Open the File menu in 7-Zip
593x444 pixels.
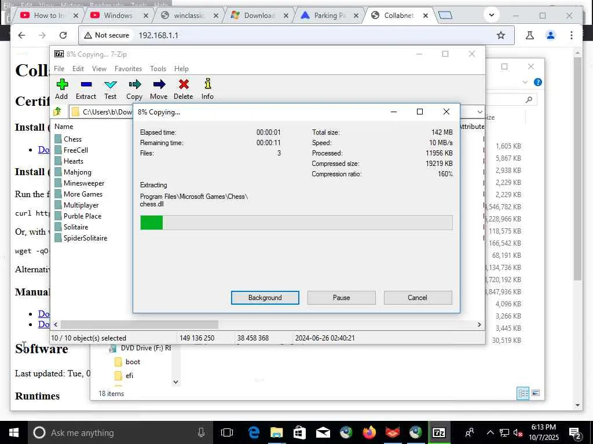coord(59,69)
